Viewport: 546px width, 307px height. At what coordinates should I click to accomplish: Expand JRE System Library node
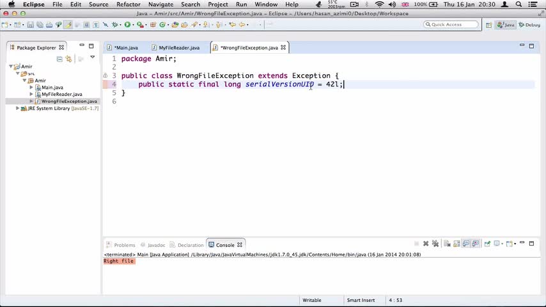pyautogui.click(x=17, y=108)
